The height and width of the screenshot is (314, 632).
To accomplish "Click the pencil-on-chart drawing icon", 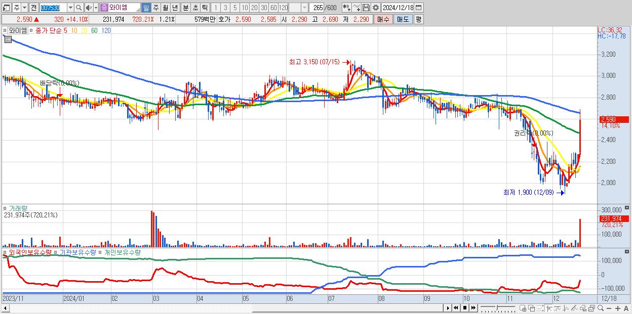I will pos(574,308).
